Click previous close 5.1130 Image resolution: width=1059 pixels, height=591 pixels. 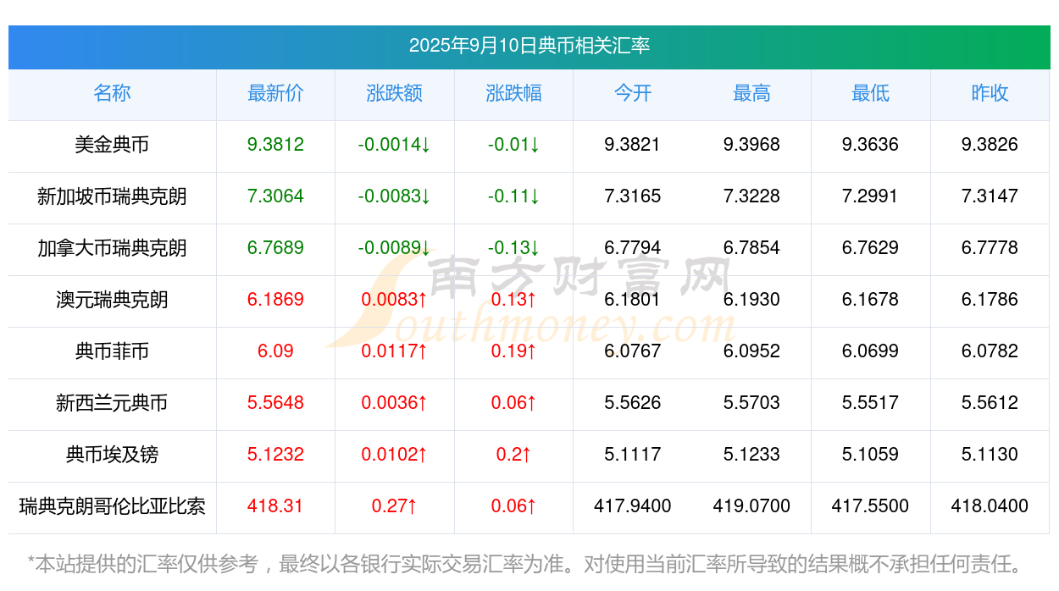pos(990,455)
